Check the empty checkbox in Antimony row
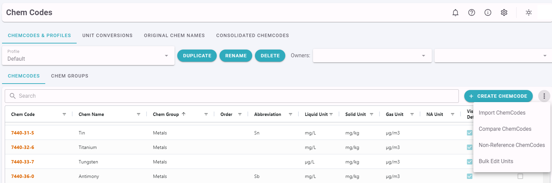The height and width of the screenshot is (183, 552). click(x=520, y=176)
